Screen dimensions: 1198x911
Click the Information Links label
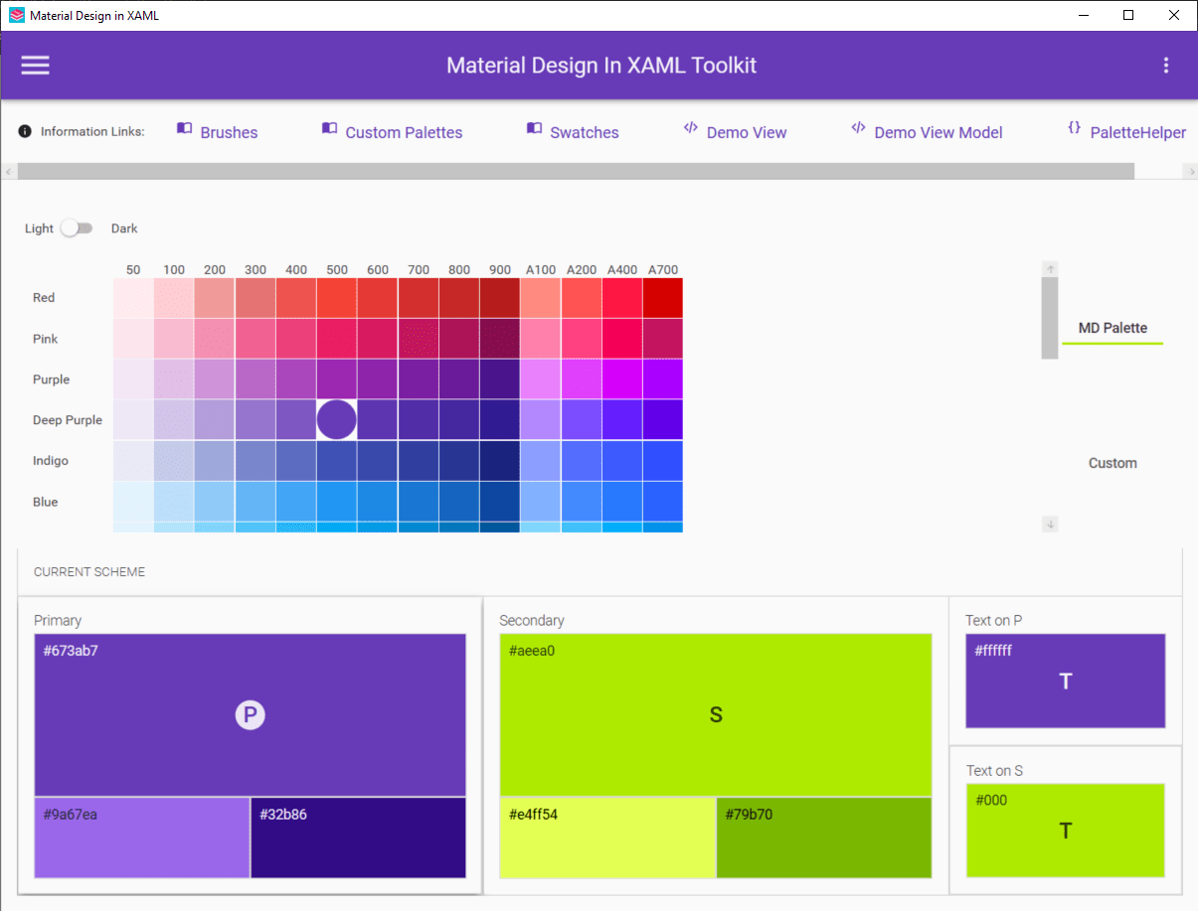[x=92, y=131]
